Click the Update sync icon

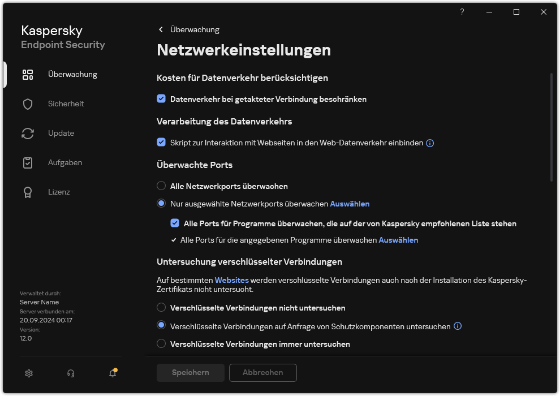[27, 133]
